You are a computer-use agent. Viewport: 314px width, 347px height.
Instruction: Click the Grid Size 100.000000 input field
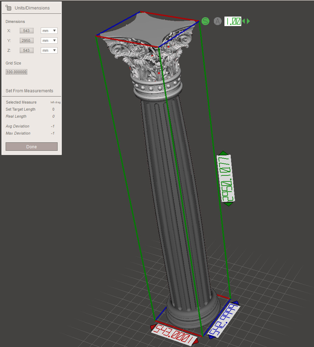click(16, 72)
